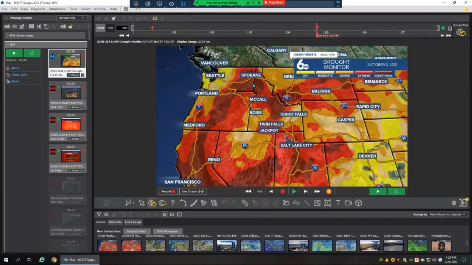Viewport: 472px width, 265px height.
Task: Expand FOX 20 sec tease group
Action: [7, 35]
